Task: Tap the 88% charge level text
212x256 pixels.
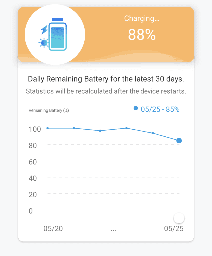Action: 142,34
